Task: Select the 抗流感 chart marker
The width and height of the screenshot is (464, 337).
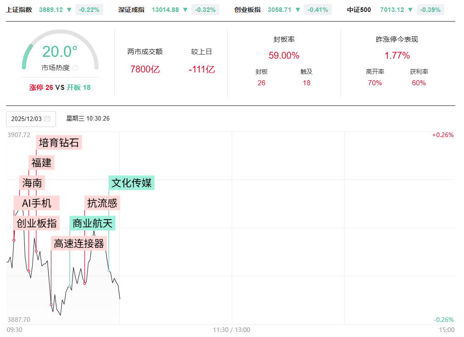Action: coord(102,203)
